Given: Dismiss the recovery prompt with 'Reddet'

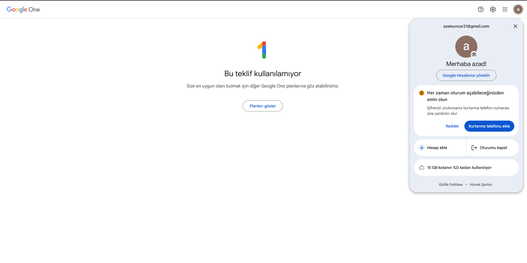Looking at the screenshot, I should click(x=452, y=126).
